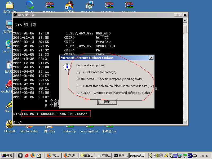Viewport: 212px width, 159px height.
Task: Click the 确定 button in the dialog
Action: [107, 102]
